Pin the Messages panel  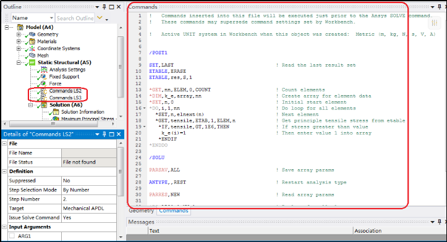(440, 222)
